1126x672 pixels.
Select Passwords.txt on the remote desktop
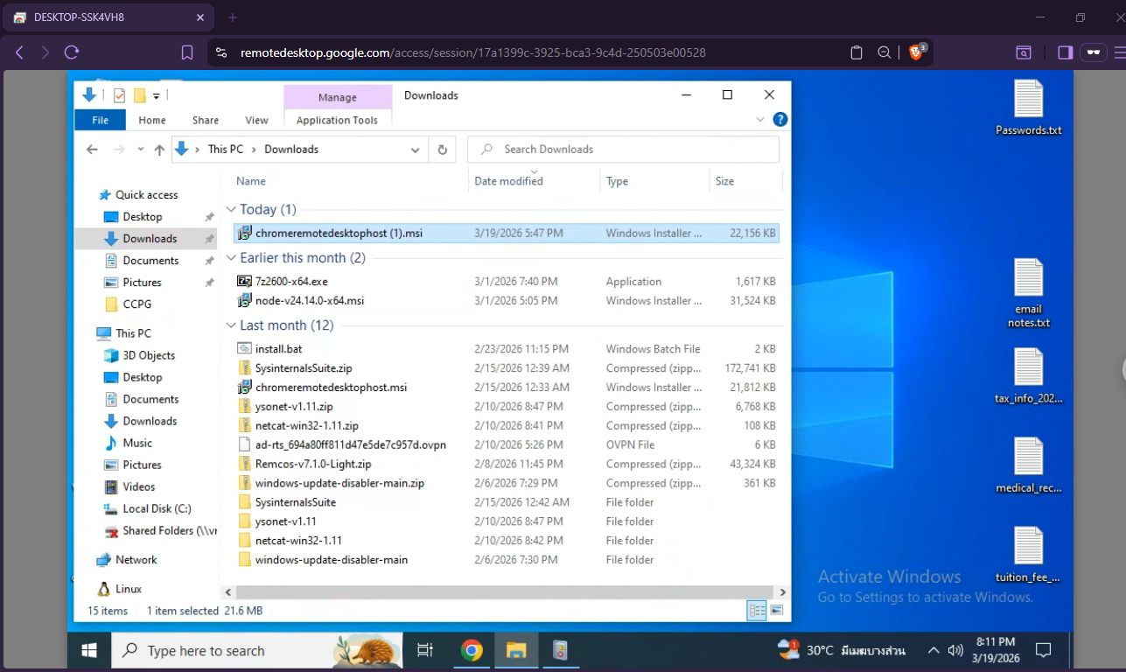pos(1028,108)
